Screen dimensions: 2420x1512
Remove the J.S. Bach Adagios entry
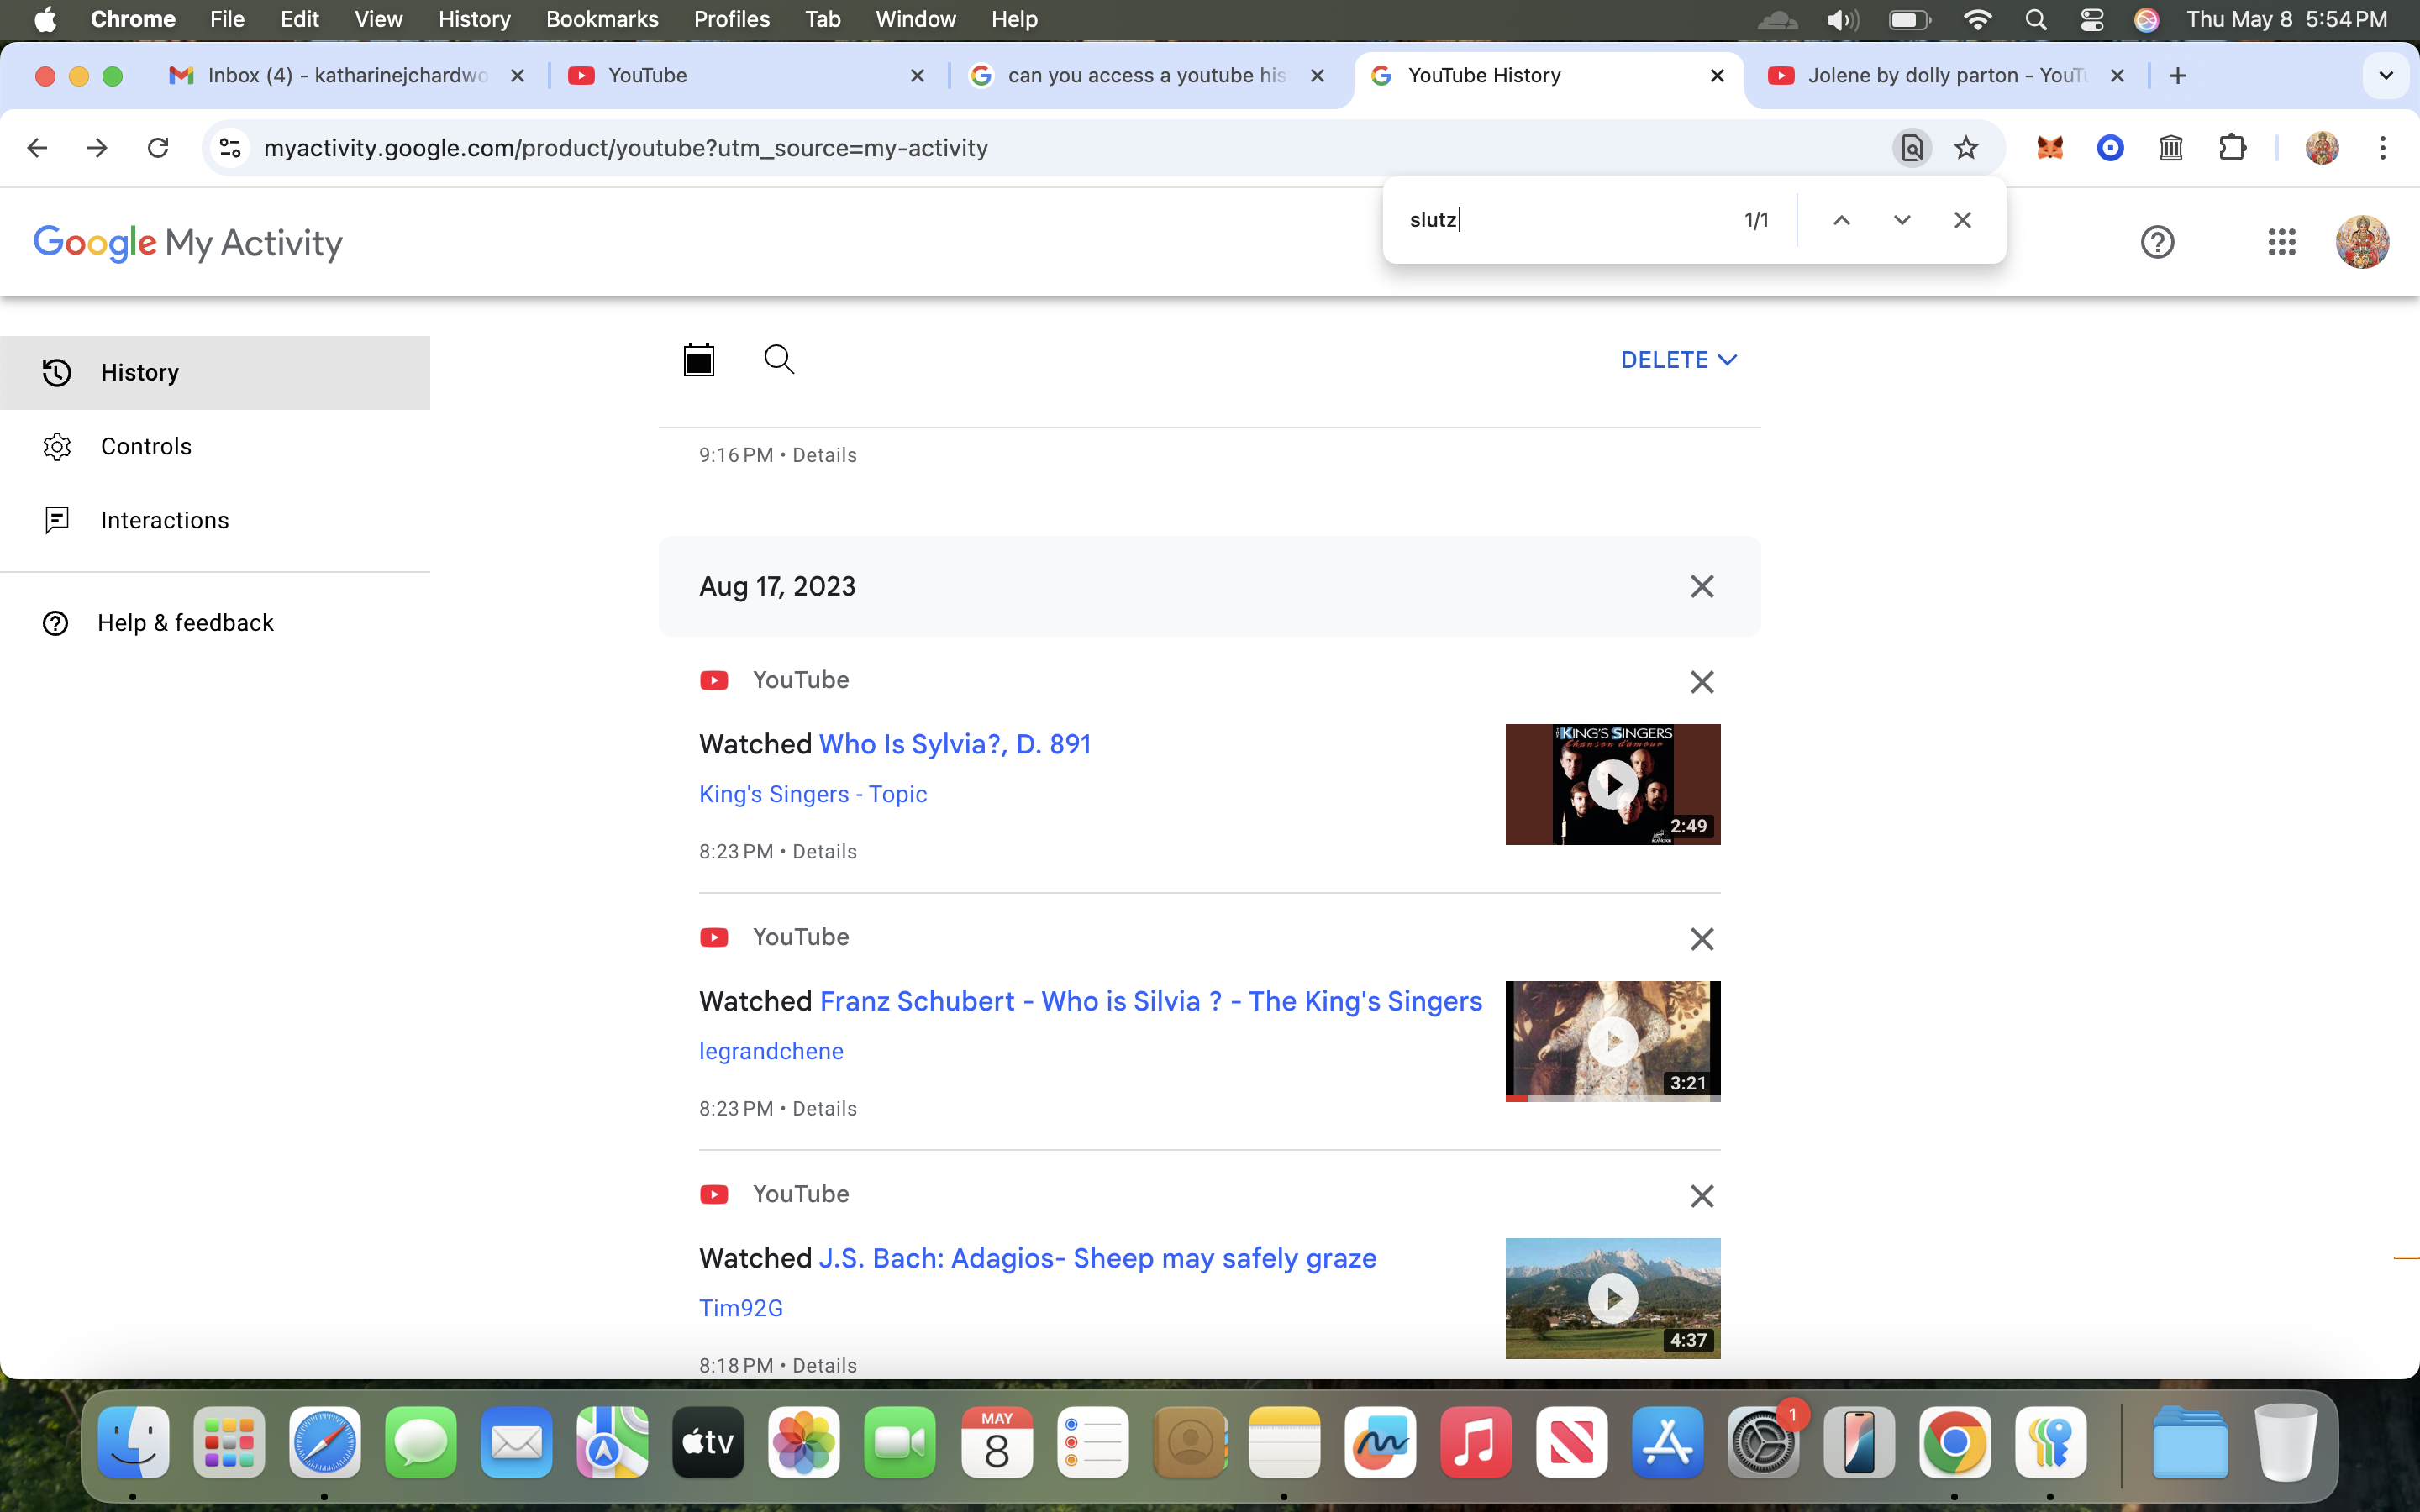pos(1702,1196)
